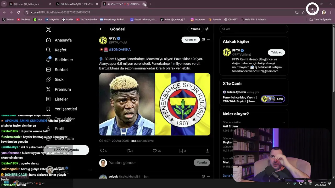Open the player photo in post

coord(127,104)
